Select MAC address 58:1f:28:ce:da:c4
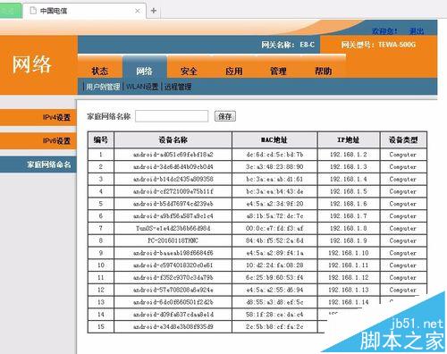The height and width of the screenshot is (354, 447). click(274, 315)
